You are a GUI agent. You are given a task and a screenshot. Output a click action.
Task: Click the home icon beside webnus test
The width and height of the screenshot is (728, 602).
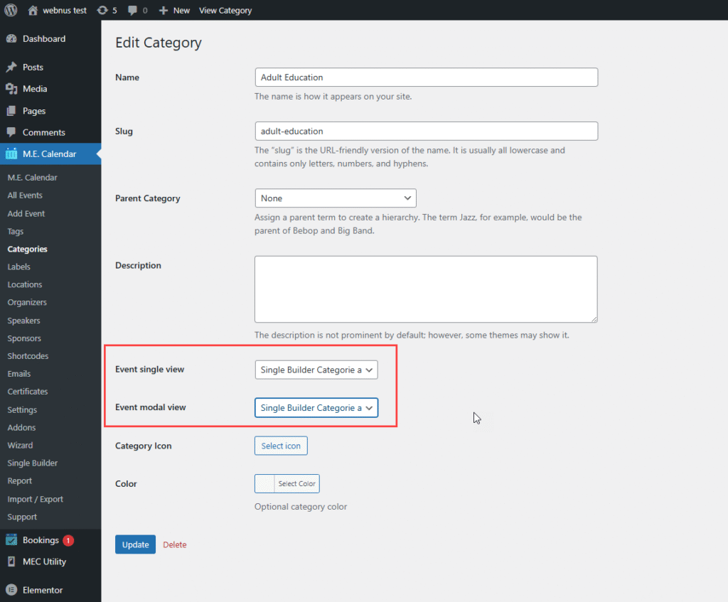point(33,11)
